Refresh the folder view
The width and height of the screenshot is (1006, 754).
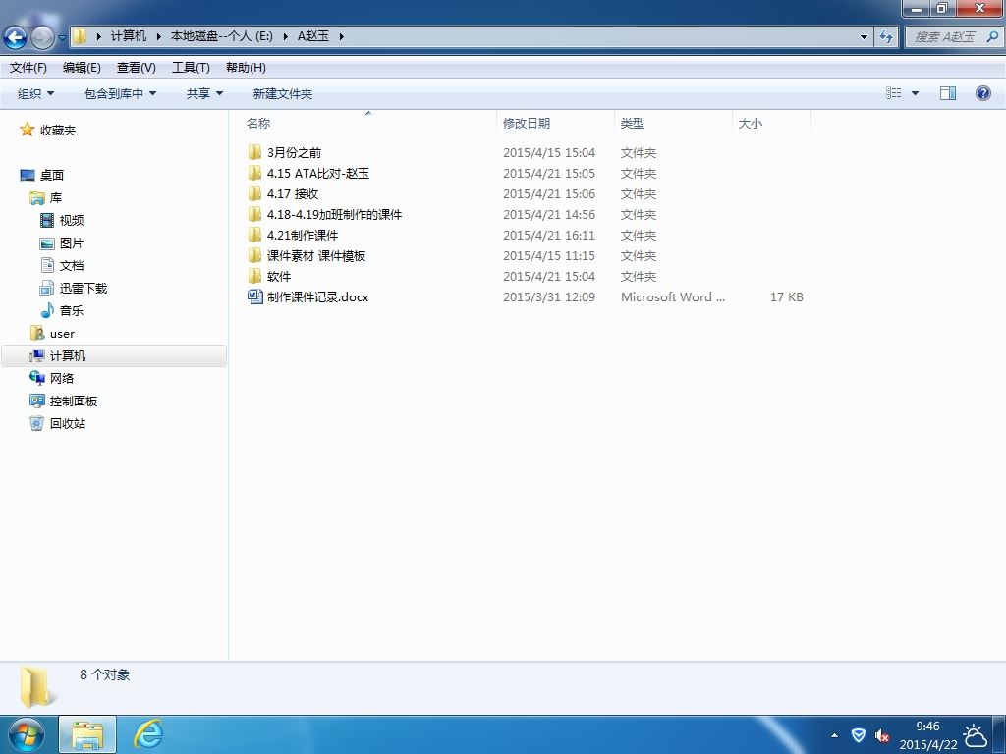[x=886, y=37]
